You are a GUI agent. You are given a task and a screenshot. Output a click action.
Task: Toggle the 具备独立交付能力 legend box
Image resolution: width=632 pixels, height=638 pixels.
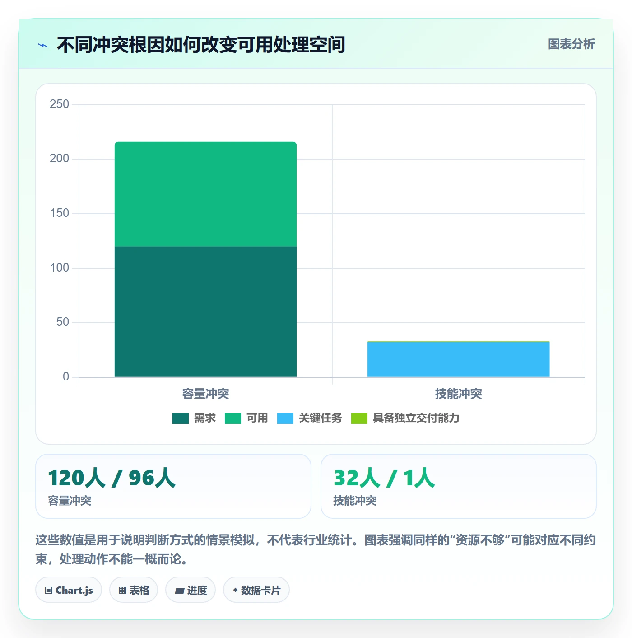point(359,418)
